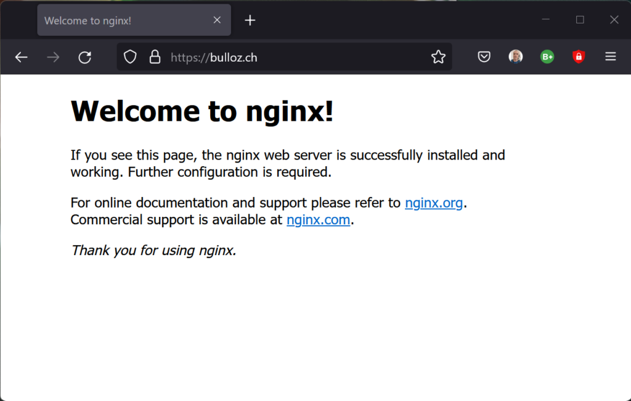631x401 pixels.
Task: Click the forward navigation arrow
Action: [x=53, y=57]
